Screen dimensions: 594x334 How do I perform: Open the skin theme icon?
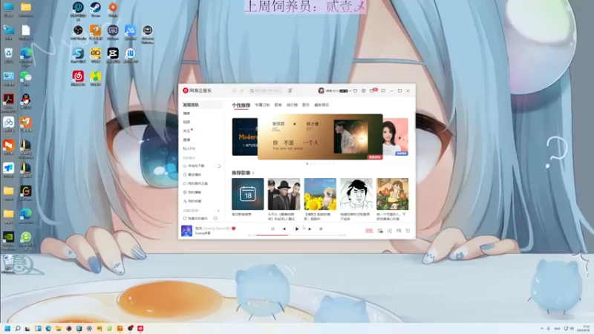click(355, 91)
